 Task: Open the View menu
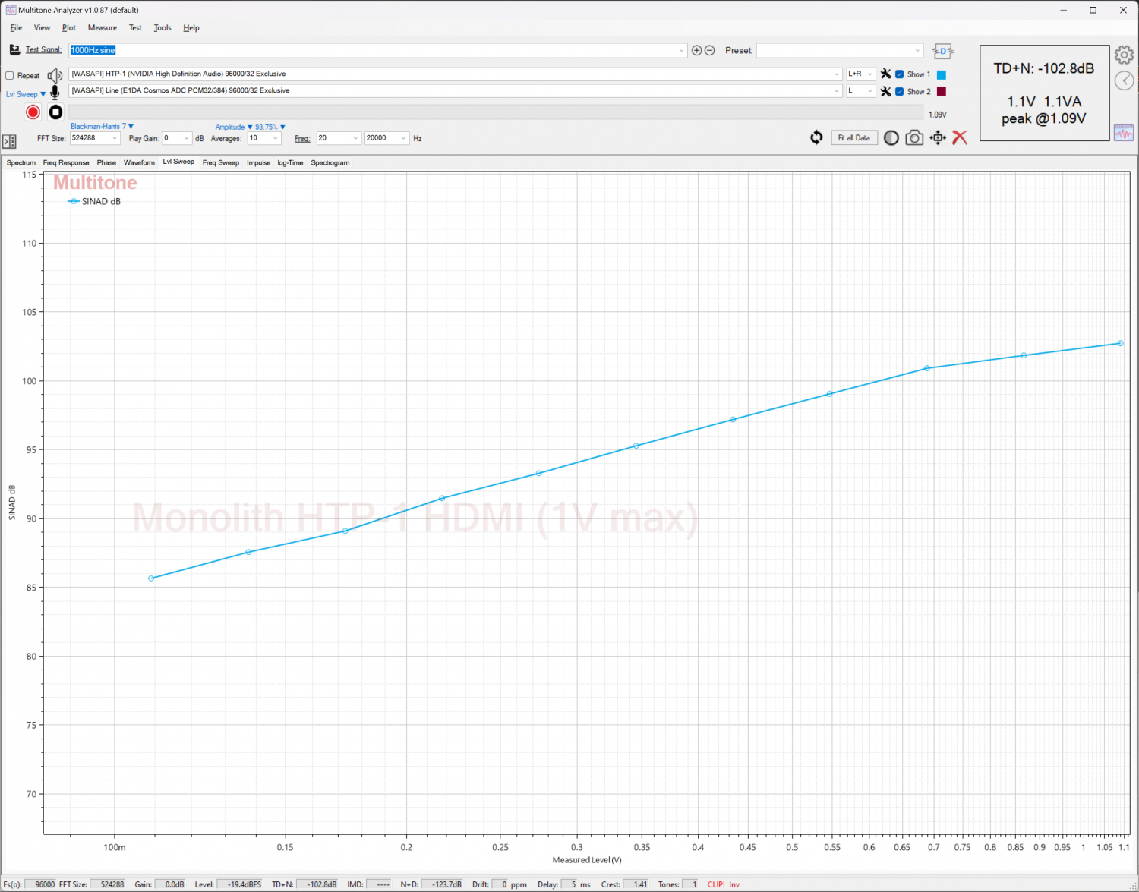[x=42, y=28]
